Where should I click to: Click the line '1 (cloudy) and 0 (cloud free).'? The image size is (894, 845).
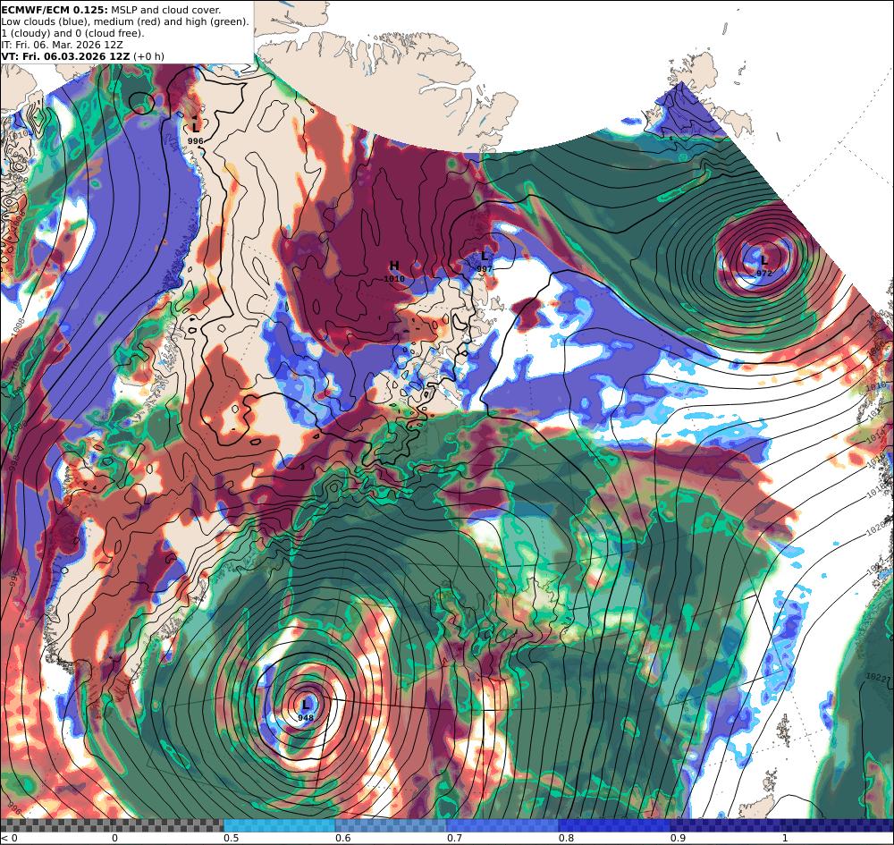point(72,33)
